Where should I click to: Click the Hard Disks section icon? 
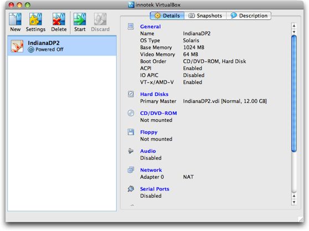coord(131,94)
